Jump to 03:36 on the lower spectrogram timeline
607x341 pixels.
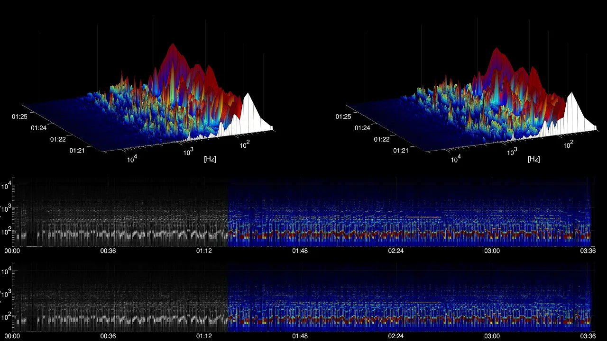(x=588, y=336)
